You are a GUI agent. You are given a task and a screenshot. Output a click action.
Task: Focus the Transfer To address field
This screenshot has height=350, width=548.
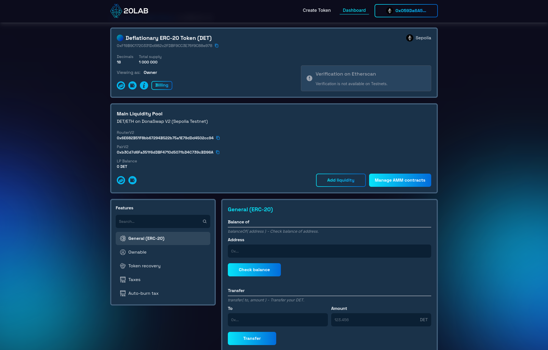pyautogui.click(x=278, y=320)
